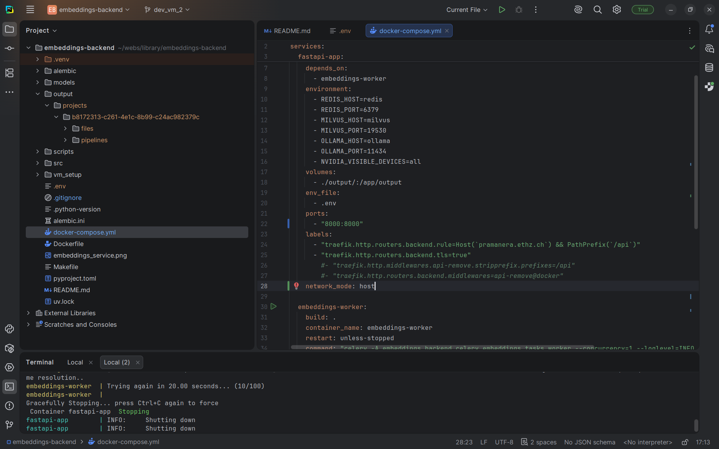Open the Python Console tool window

pos(10,329)
